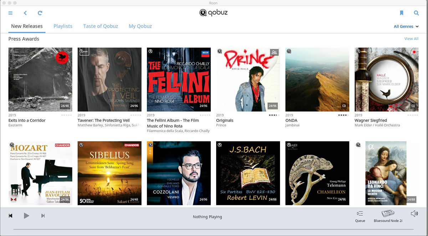
Task: Open the play Queue
Action: tap(360, 216)
